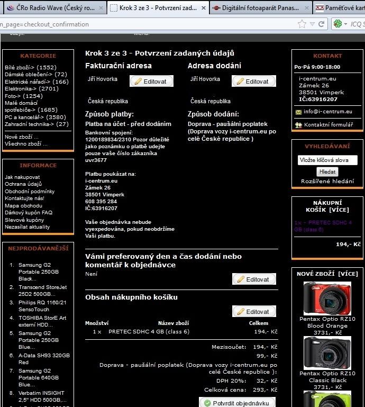
Task: Close the Krok 3 ze 3 tab
Action: pos(204,8)
